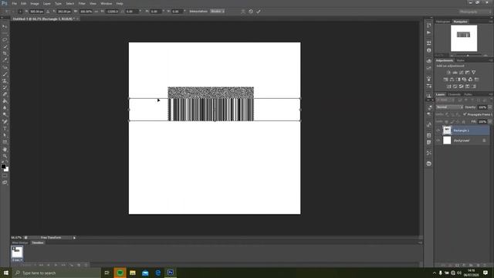
Task: Set the foreground color swatch
Action: 3,167
